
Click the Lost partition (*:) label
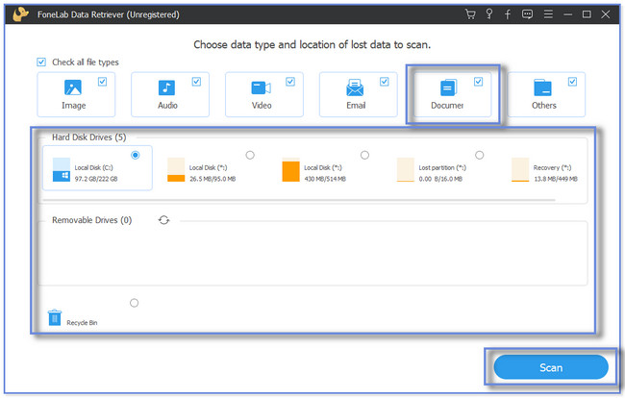[x=442, y=167]
